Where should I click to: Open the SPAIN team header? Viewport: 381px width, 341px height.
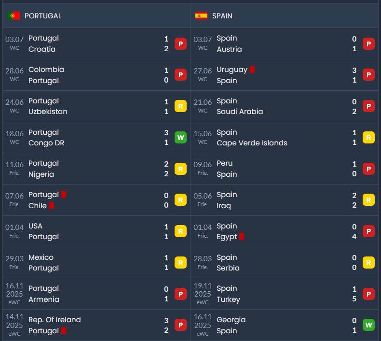tap(284, 16)
